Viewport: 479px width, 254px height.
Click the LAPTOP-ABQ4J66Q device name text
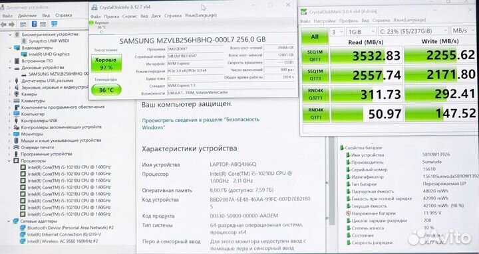pyautogui.click(x=233, y=164)
